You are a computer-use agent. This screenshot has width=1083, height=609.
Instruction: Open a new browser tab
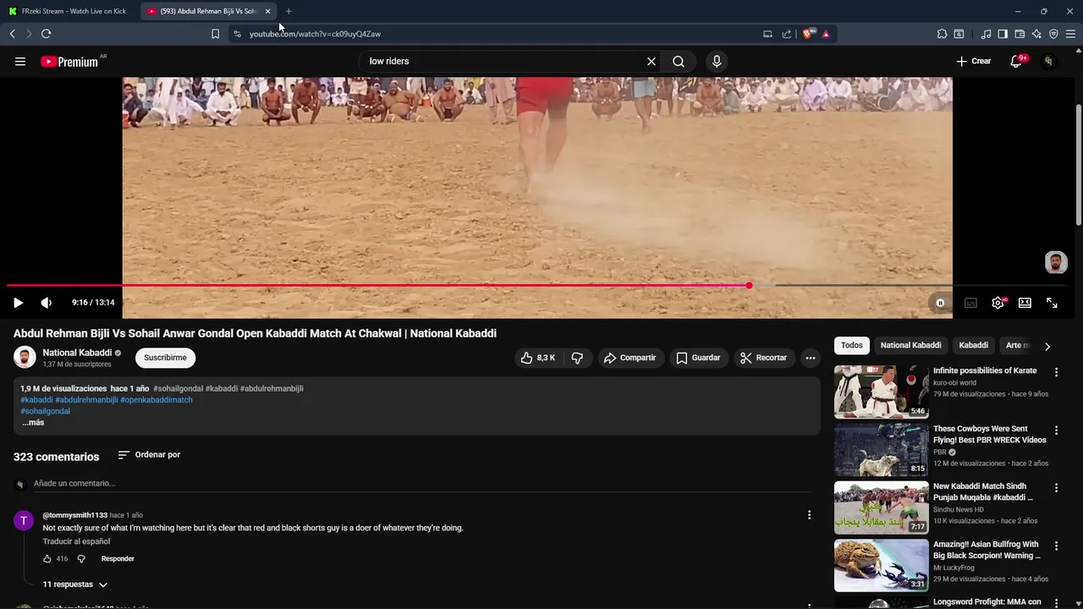289,11
